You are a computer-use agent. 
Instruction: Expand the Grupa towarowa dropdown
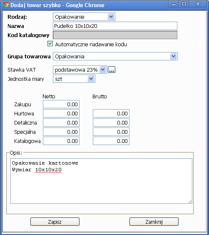coord(115,56)
